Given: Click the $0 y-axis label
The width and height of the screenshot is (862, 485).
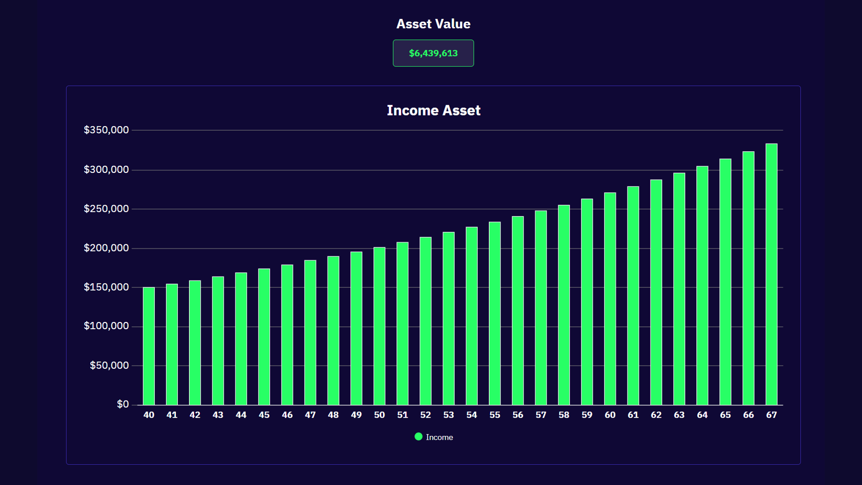Looking at the screenshot, I should click(123, 404).
